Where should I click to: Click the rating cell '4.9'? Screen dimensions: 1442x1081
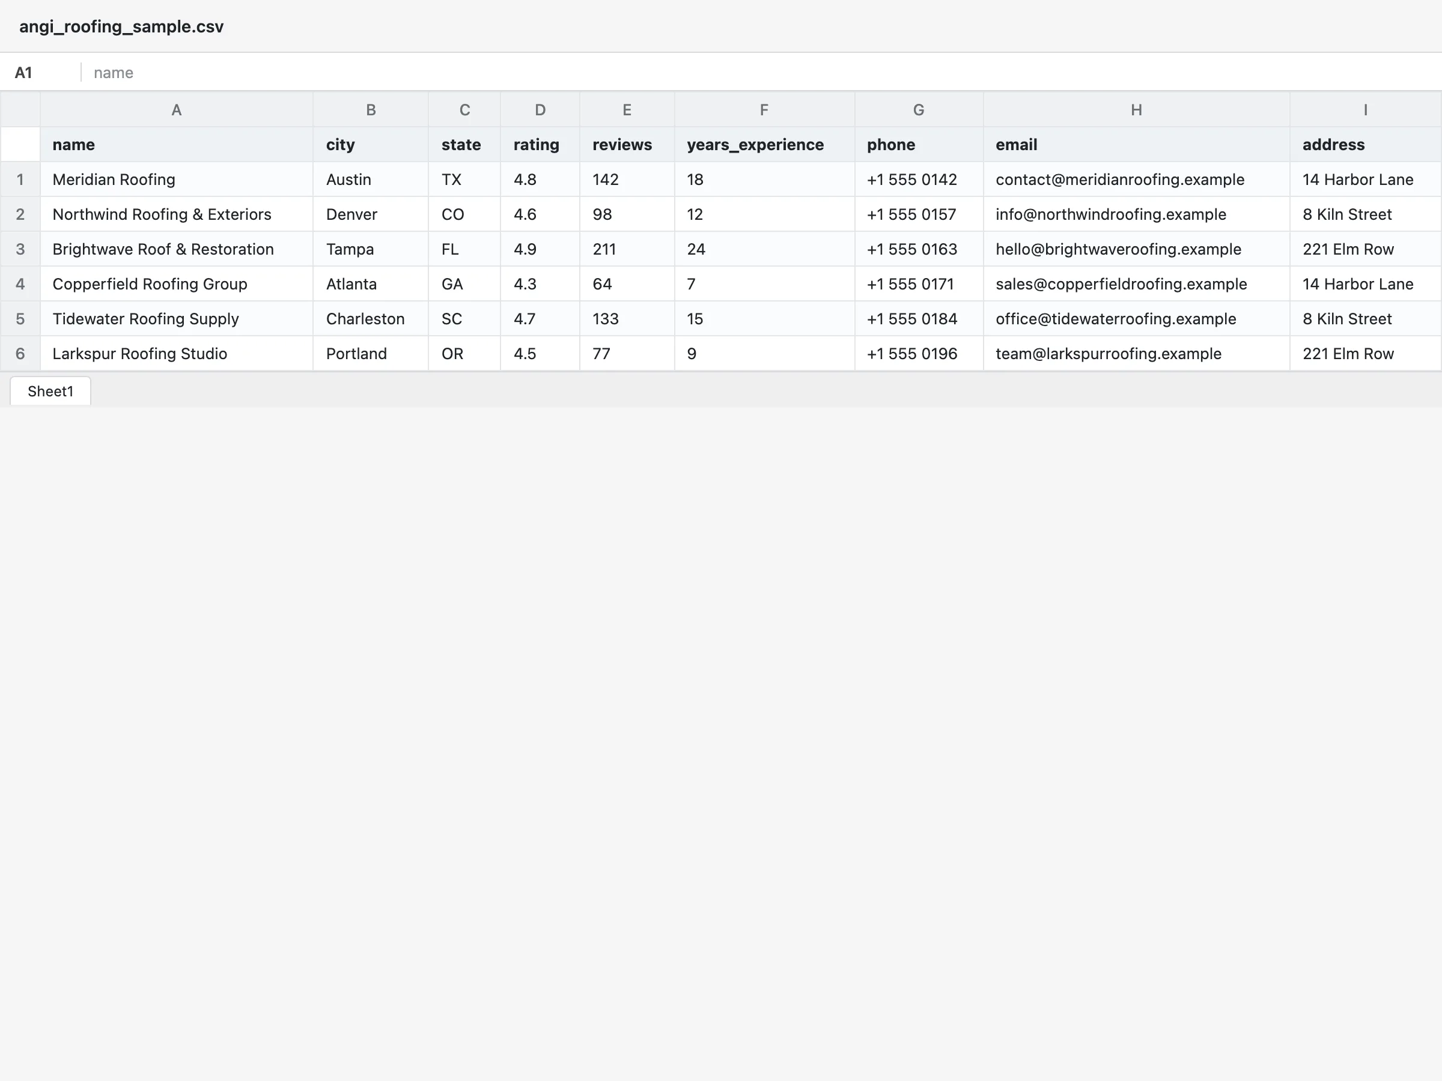pos(540,249)
